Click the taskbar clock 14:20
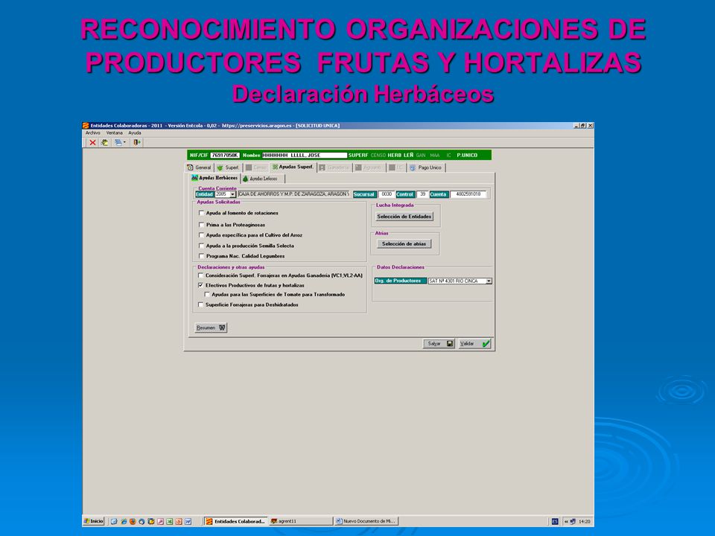This screenshot has height=536, width=715. coord(585,521)
